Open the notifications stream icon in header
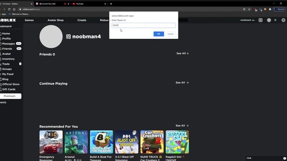The height and width of the screenshot is (161, 287). pyautogui.click(x=261, y=20)
